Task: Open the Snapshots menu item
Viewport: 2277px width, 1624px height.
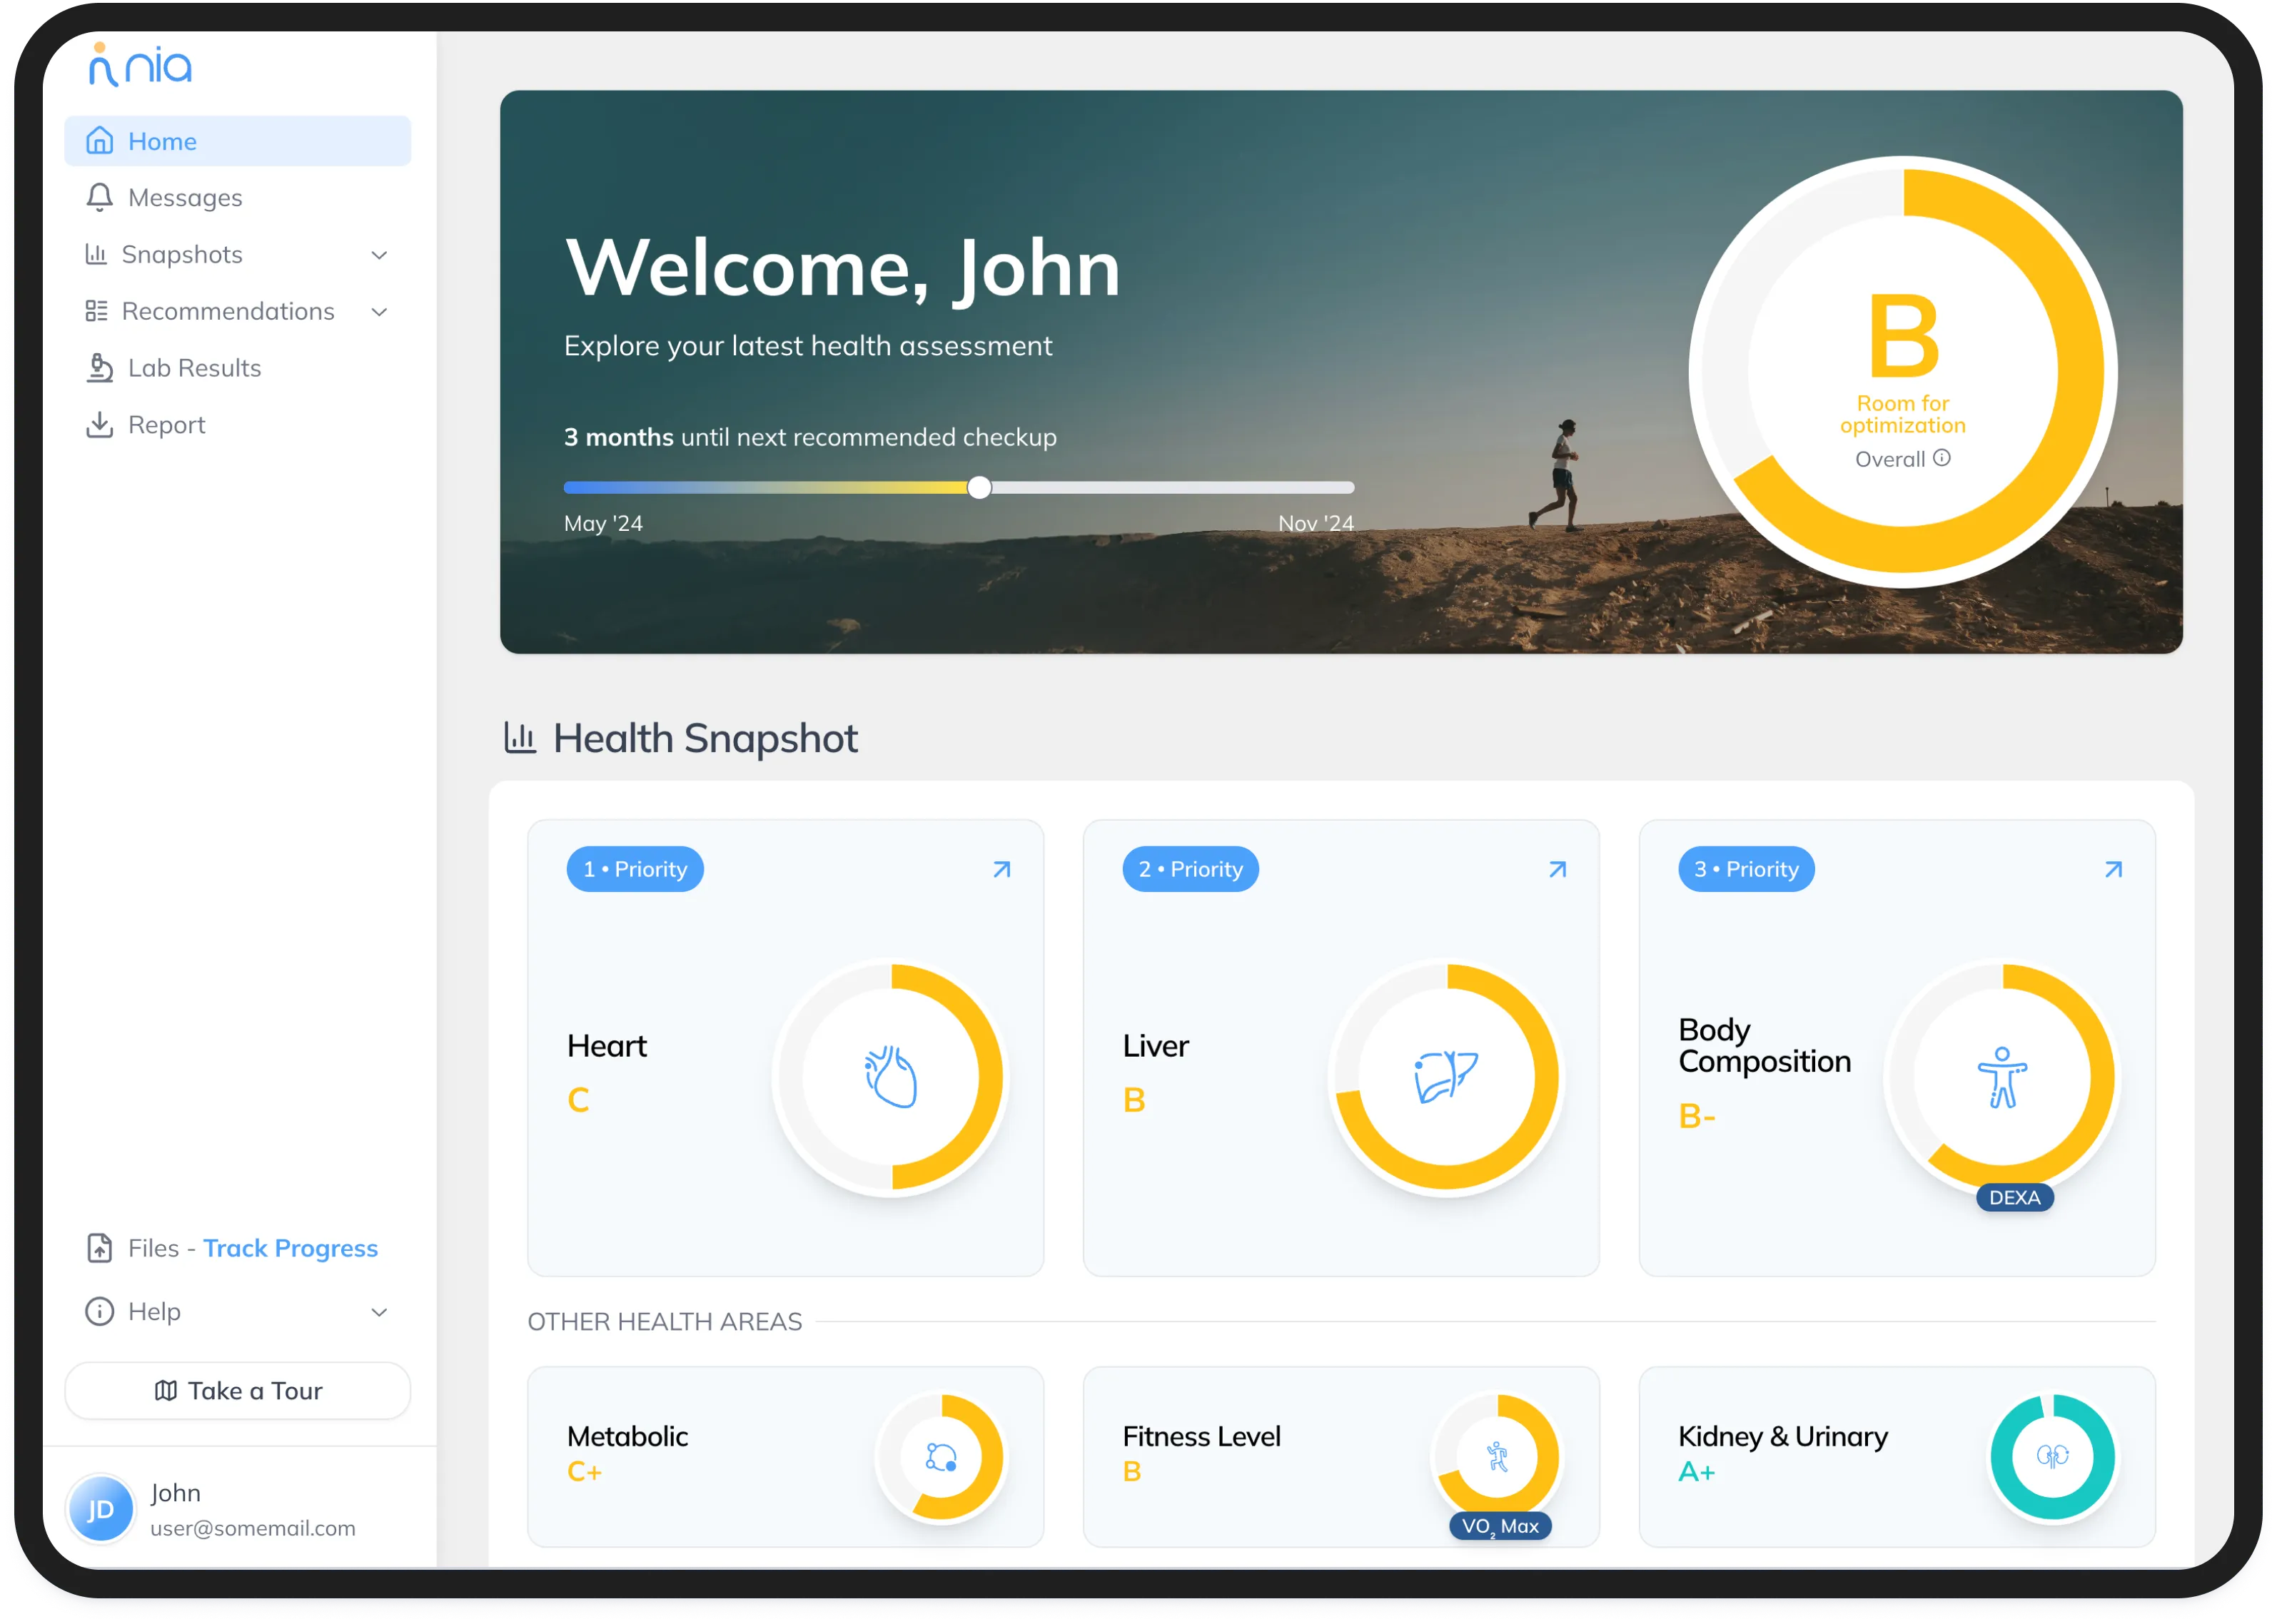Action: point(238,255)
